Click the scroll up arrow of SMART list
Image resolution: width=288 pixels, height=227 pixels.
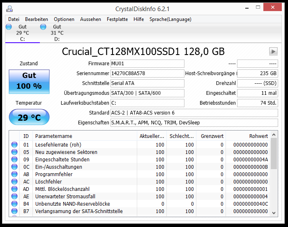tap(274, 135)
